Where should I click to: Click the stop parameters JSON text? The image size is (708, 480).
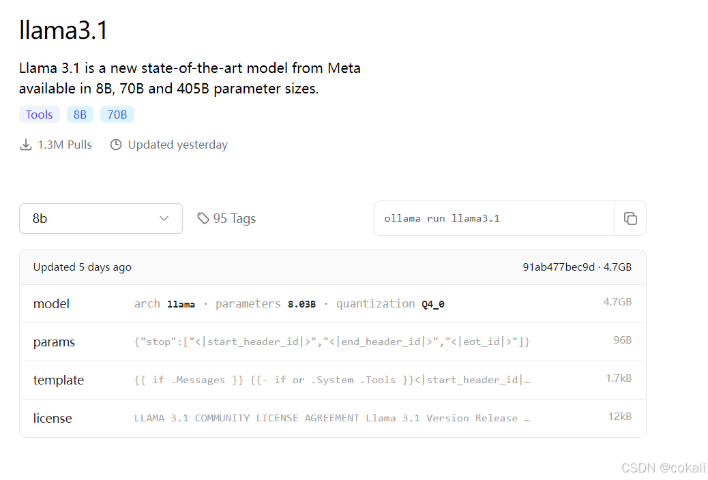click(332, 342)
